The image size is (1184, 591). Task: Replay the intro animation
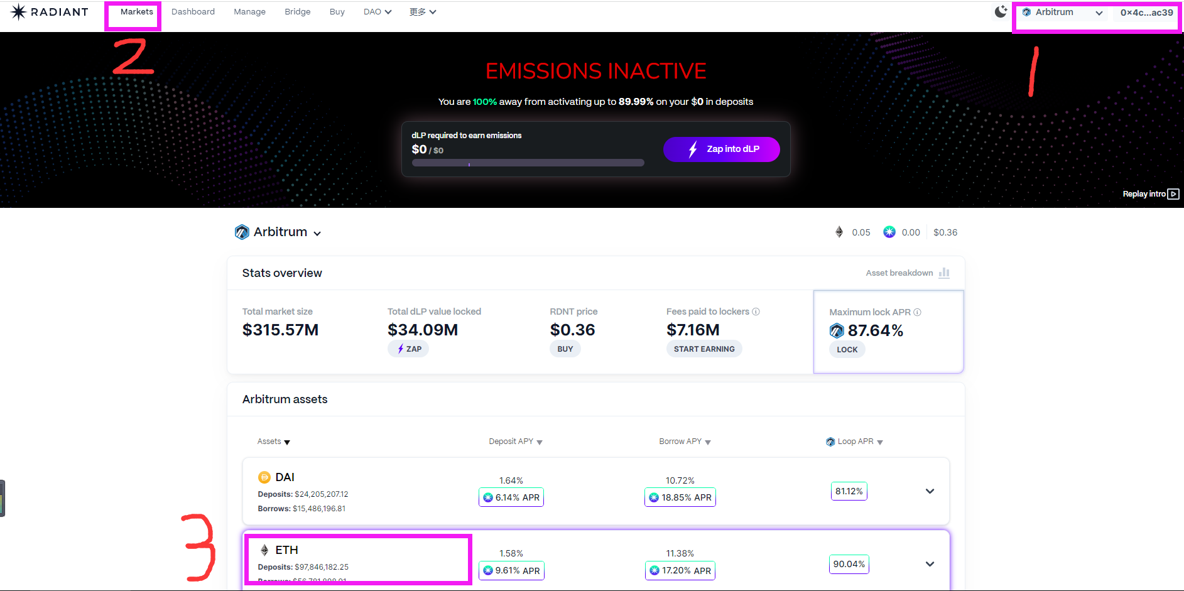[x=1144, y=194]
